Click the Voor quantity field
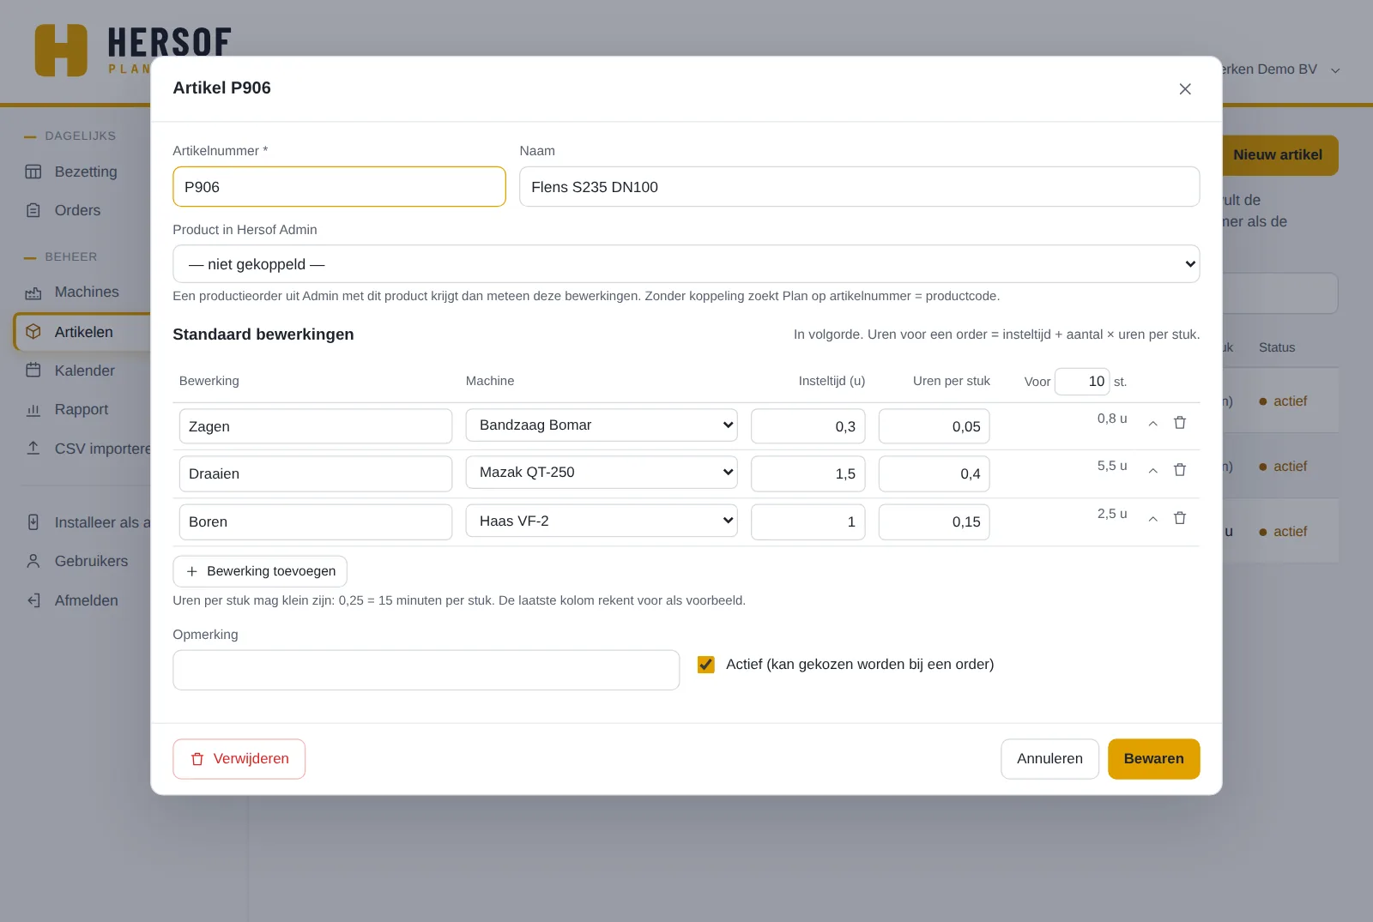The image size is (1373, 922). coord(1082,382)
